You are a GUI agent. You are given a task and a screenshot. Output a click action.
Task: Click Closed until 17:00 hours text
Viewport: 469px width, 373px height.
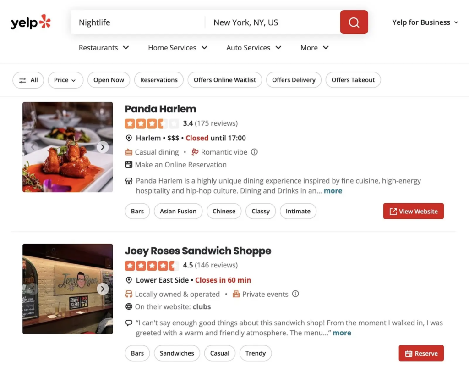pos(216,138)
